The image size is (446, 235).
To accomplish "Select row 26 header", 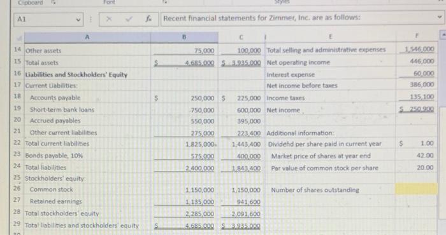I will [x=17, y=189].
